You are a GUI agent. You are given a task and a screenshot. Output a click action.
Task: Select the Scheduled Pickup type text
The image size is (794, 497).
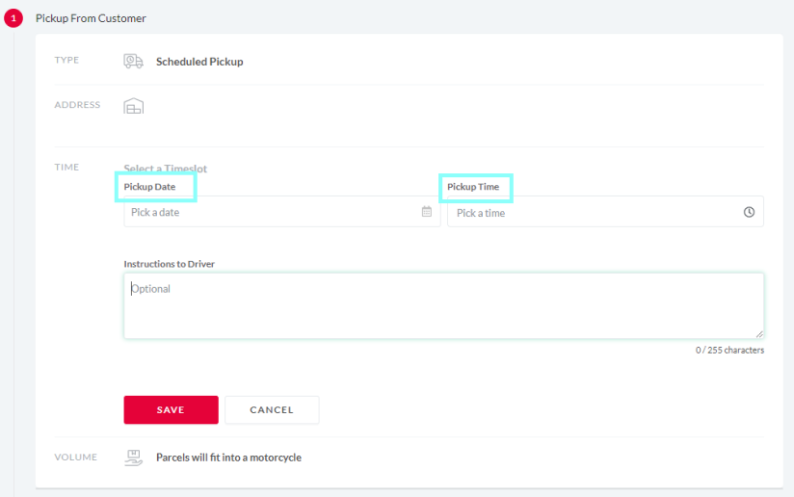click(199, 62)
